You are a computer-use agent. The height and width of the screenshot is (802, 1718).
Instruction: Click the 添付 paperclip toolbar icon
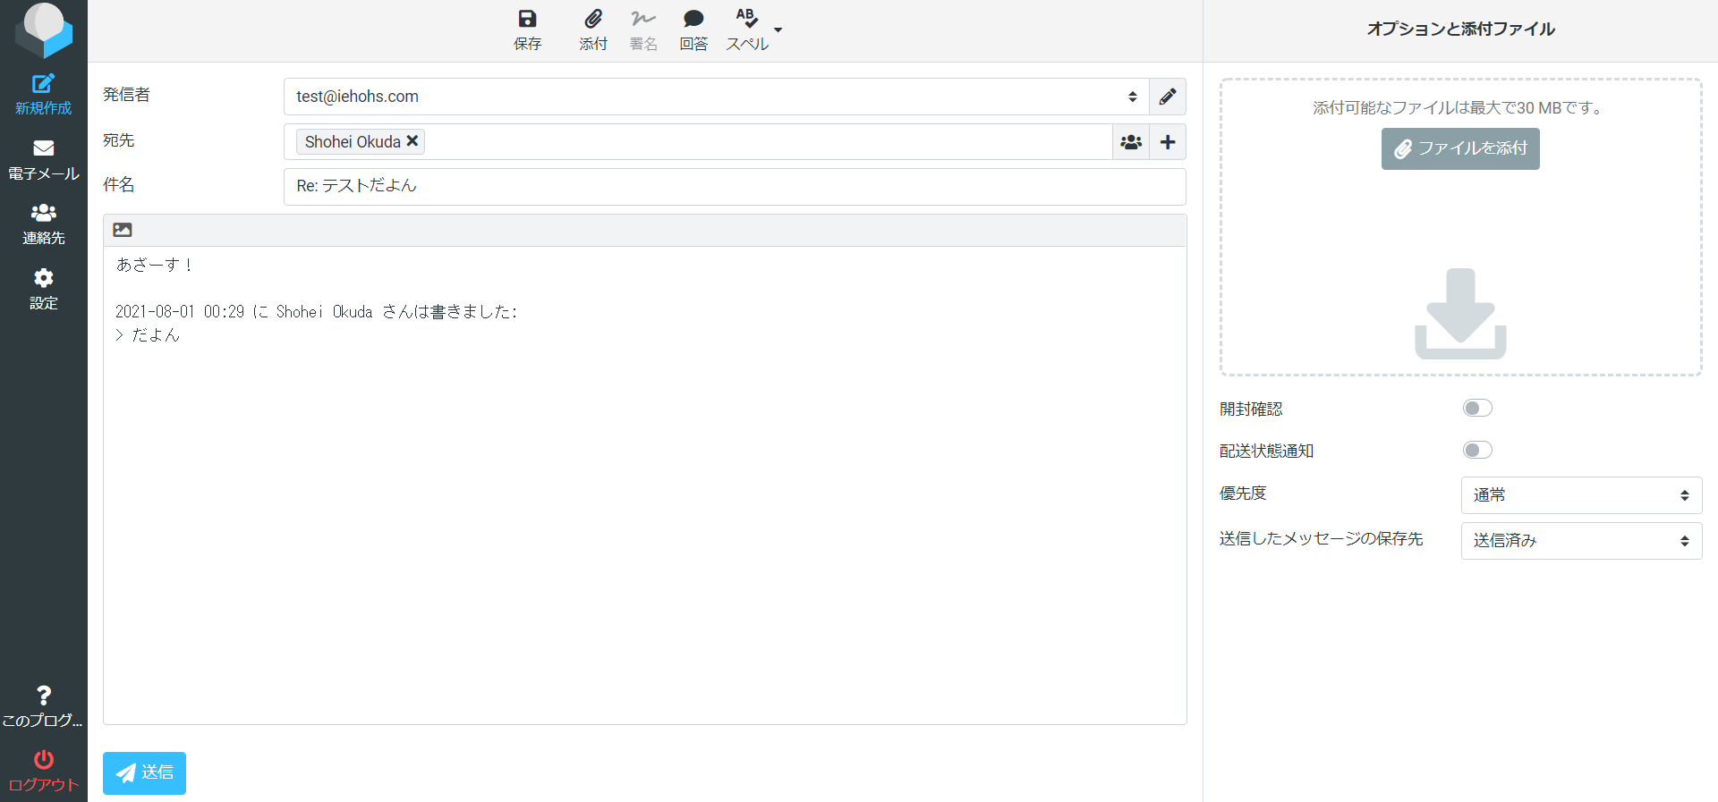592,20
